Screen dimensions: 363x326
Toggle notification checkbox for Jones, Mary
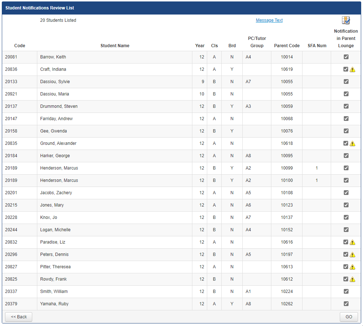[346, 205]
